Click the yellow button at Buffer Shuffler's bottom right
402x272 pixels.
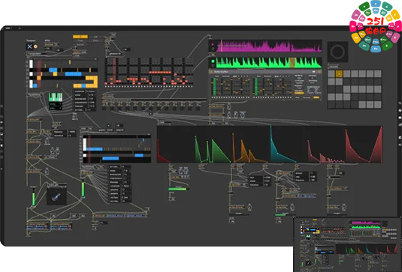[316, 97]
